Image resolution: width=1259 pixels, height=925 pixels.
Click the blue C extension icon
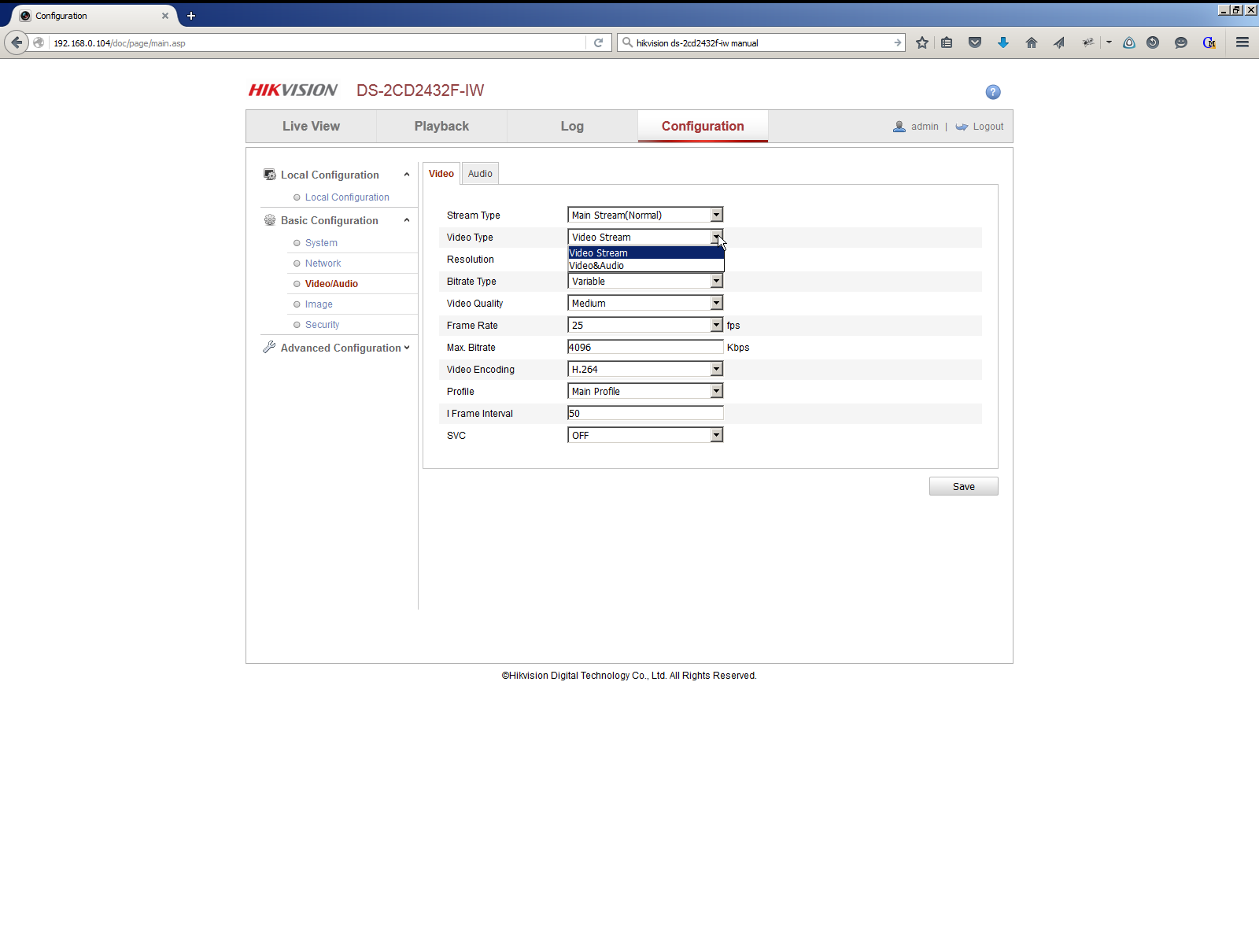[x=1209, y=42]
